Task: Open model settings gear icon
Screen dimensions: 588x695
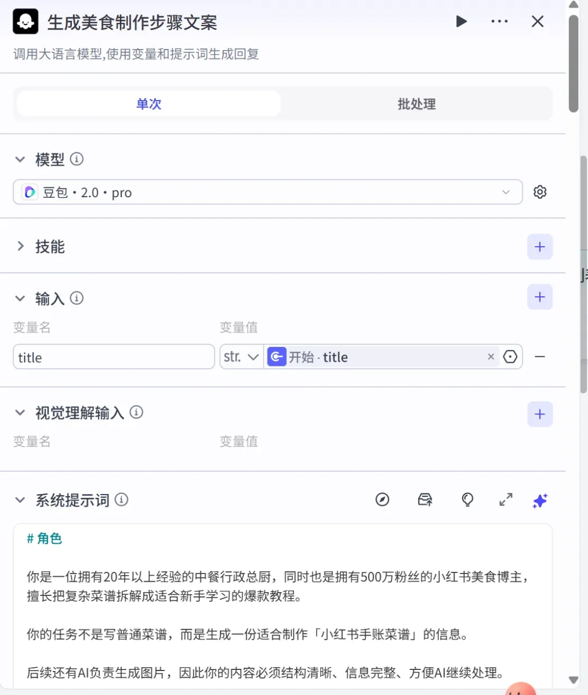Action: click(x=540, y=192)
